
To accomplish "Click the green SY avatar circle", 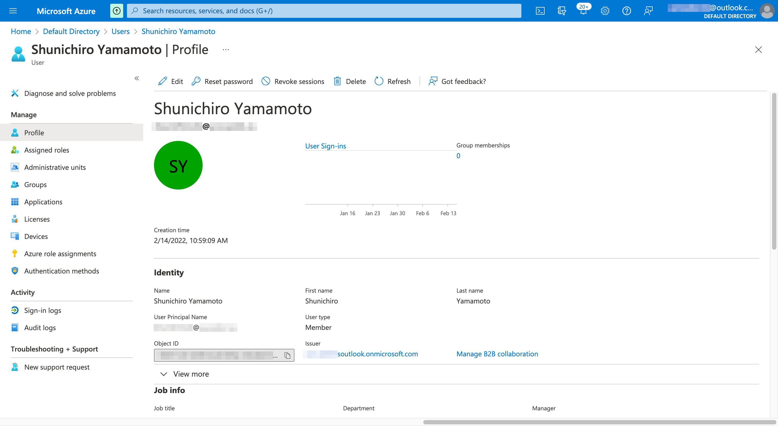I will click(x=178, y=165).
